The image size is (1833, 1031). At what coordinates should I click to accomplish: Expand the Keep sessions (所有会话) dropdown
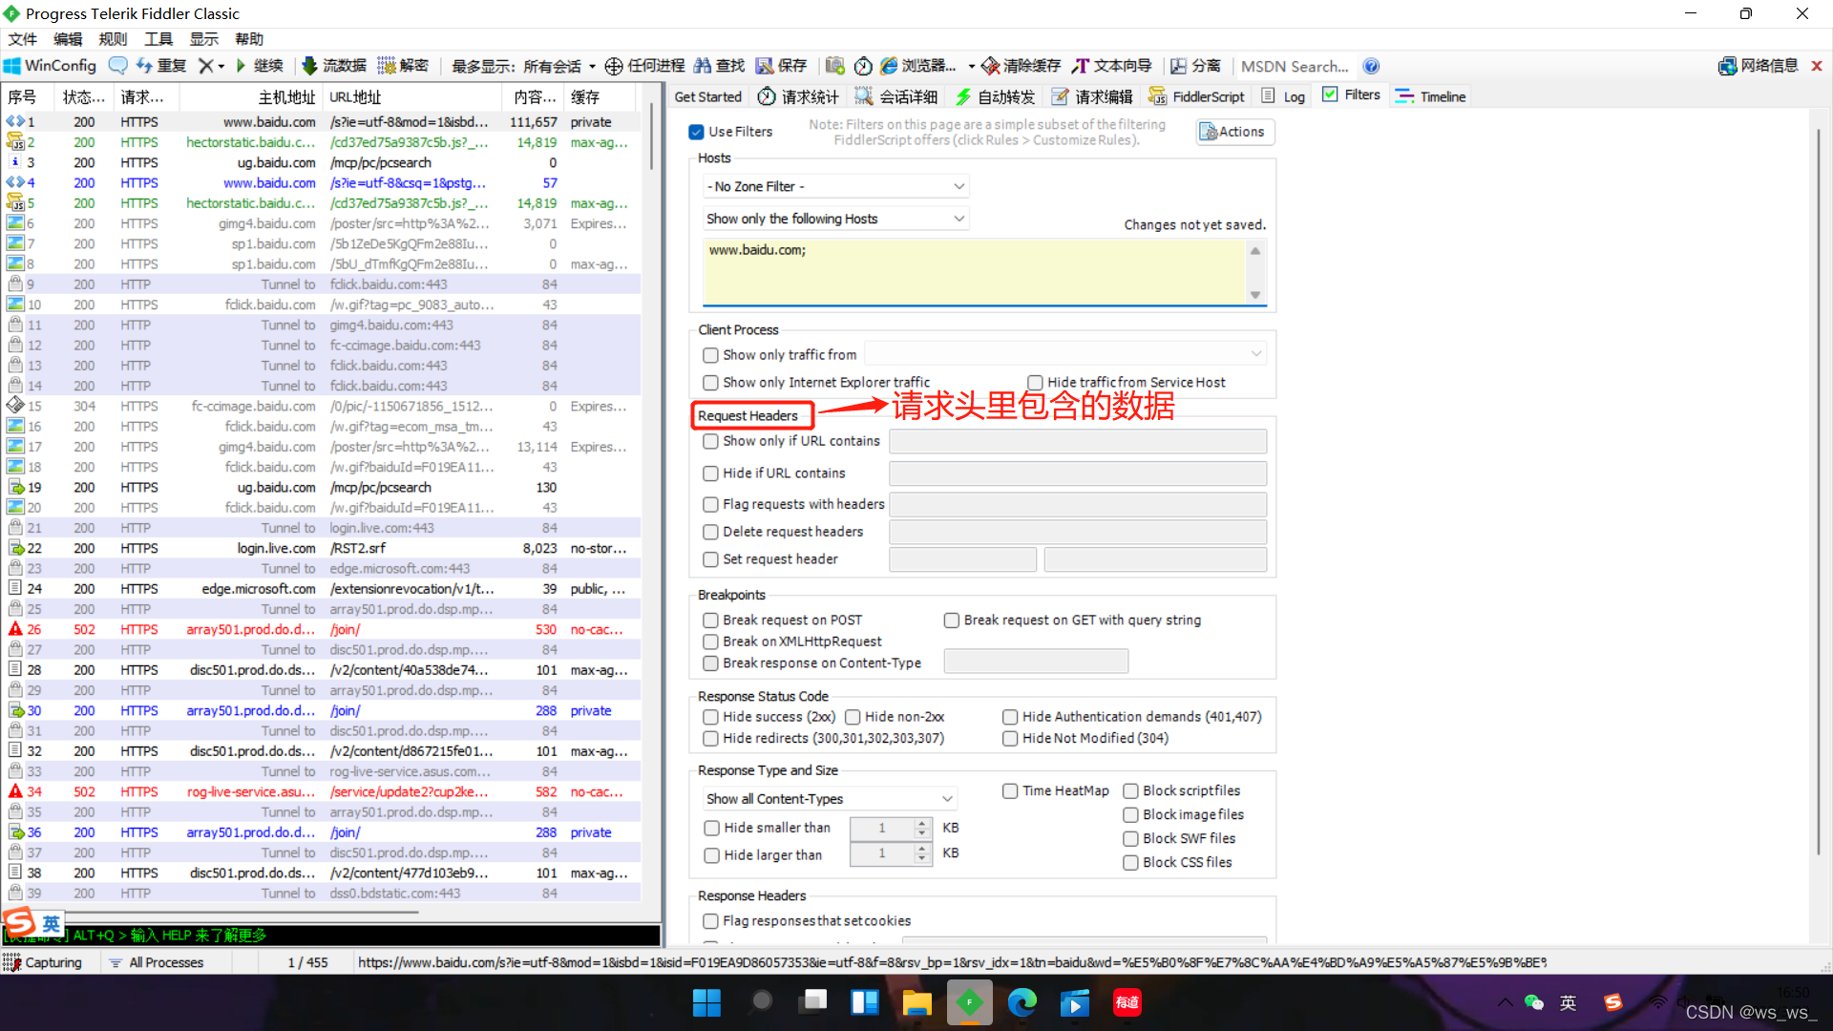point(592,67)
